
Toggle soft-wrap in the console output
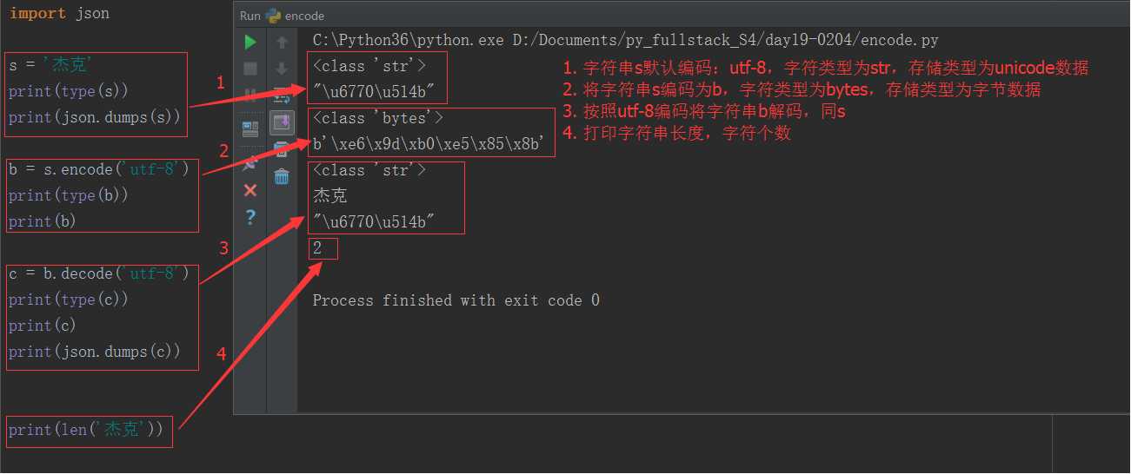coord(282,95)
